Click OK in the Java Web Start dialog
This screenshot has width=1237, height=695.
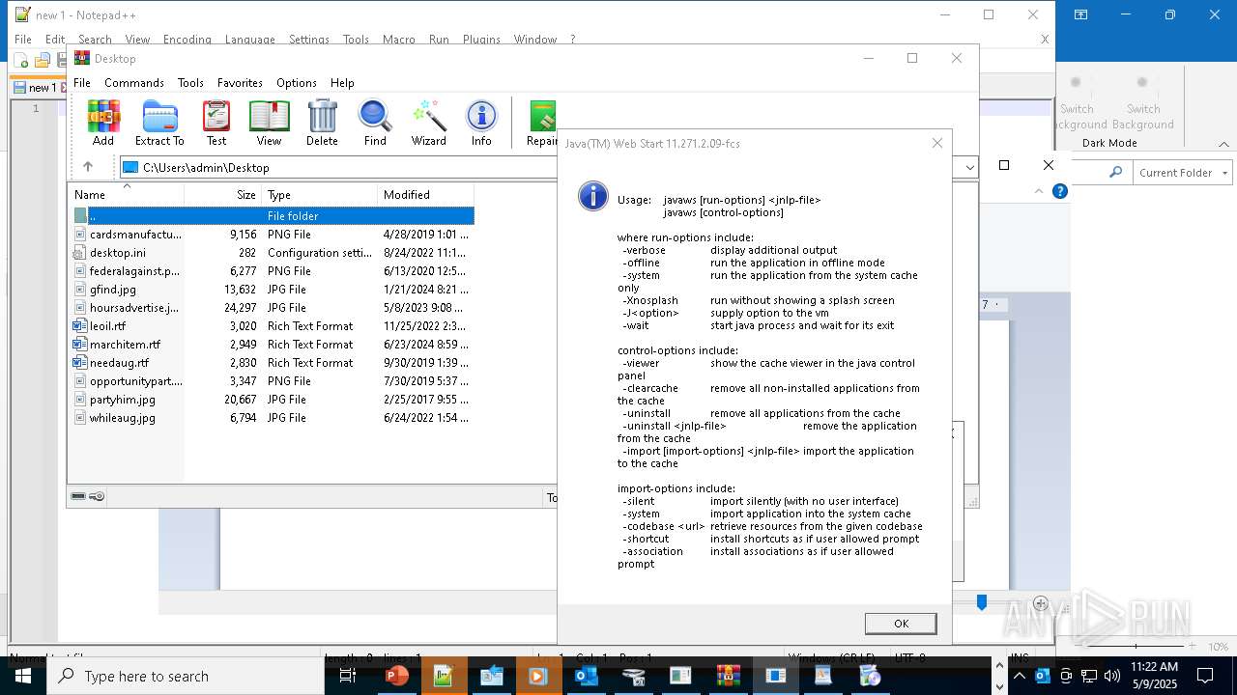901,624
